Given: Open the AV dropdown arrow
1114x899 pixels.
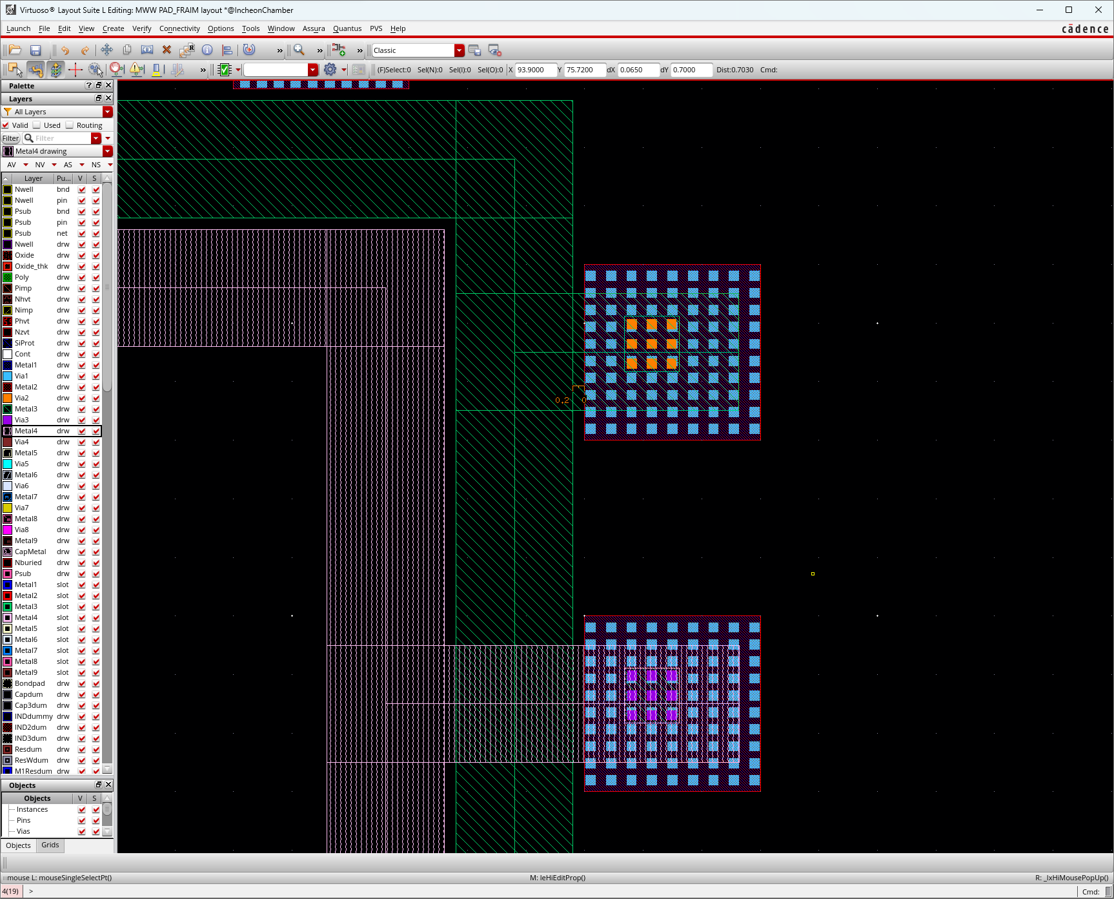Looking at the screenshot, I should point(26,165).
